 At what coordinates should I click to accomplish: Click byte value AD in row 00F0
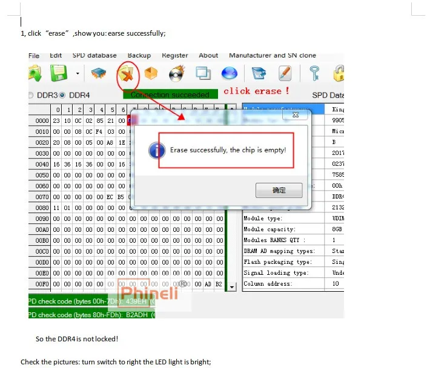[x=208, y=284]
